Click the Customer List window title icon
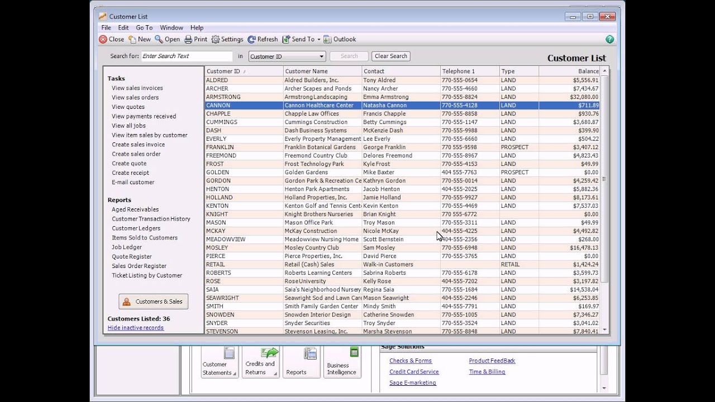Viewport: 715px width, 402px height. tap(103, 16)
